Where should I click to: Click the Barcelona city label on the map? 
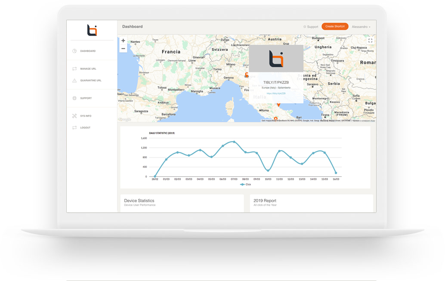169,114
